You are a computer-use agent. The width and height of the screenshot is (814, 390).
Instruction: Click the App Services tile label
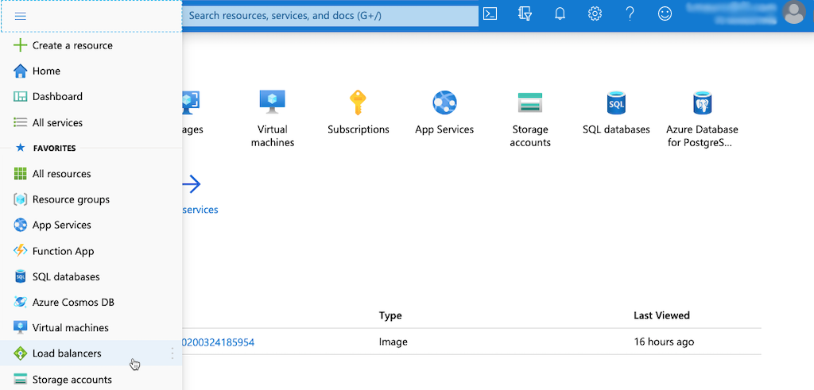[444, 129]
